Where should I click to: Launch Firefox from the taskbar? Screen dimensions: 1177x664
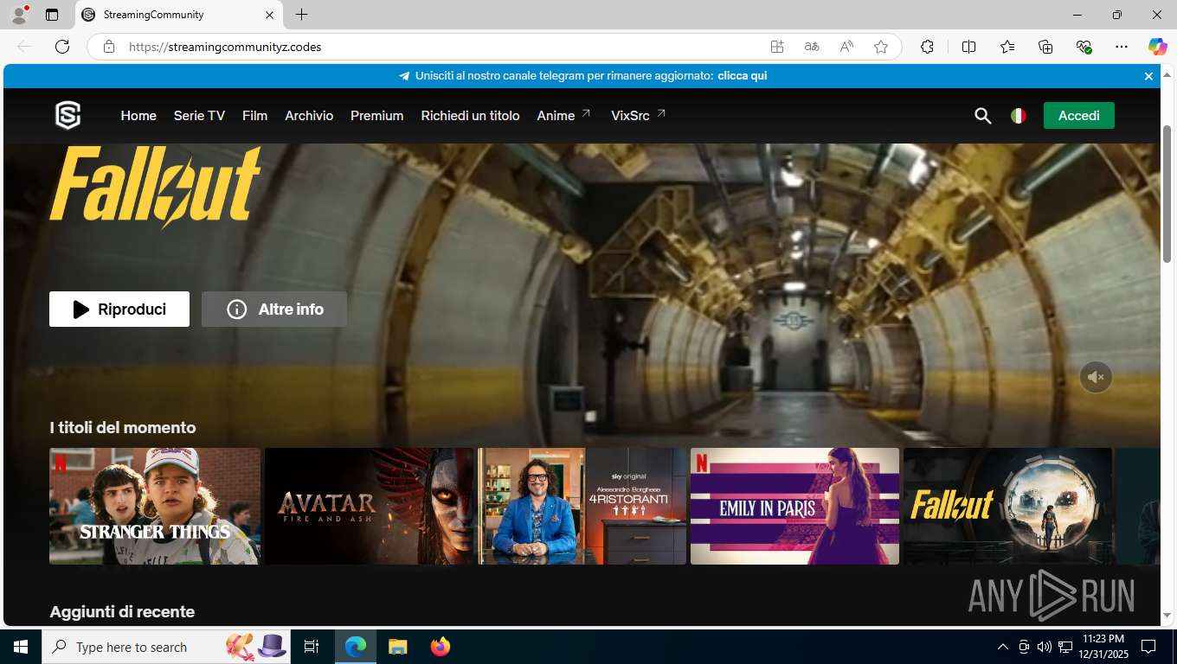(441, 647)
